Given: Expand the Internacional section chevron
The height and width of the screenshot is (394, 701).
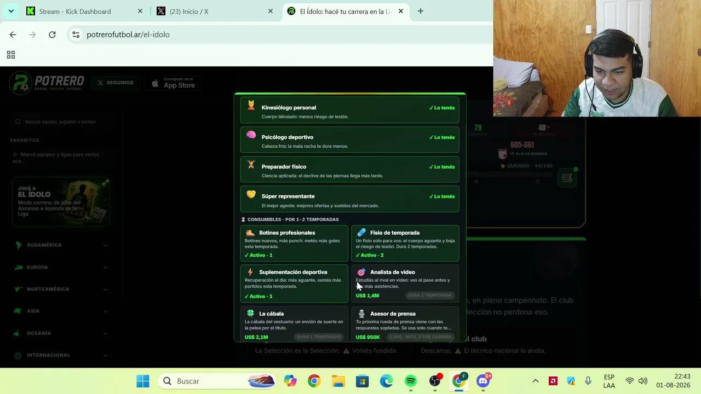Looking at the screenshot, I should 105,355.
